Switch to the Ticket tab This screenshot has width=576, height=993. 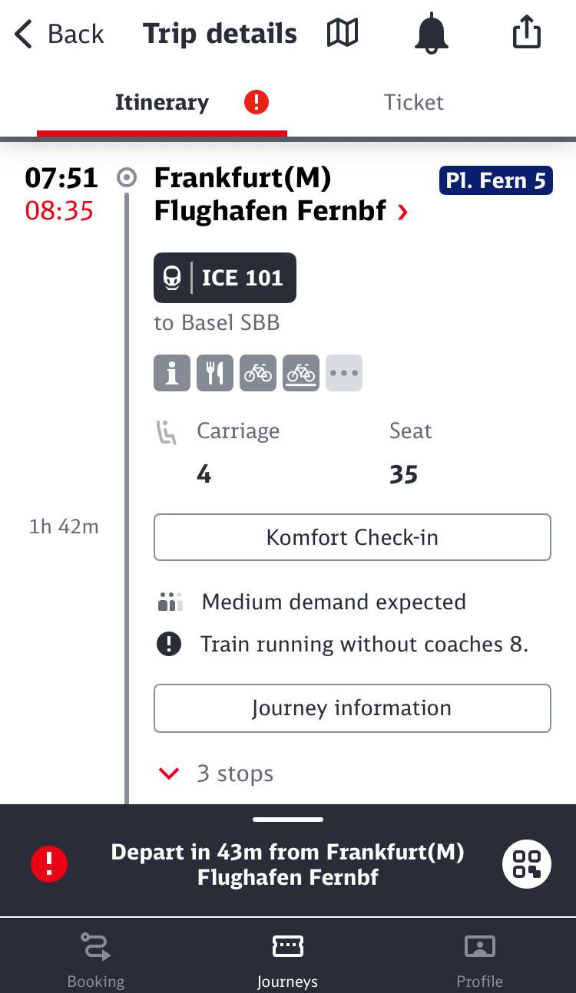[x=414, y=103]
